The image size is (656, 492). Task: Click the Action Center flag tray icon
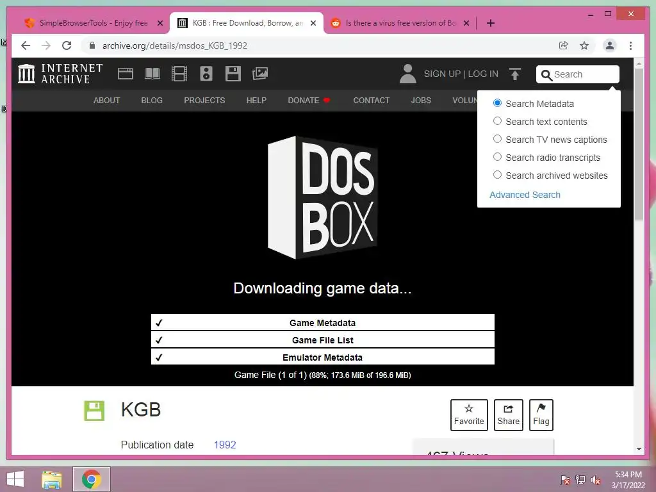(x=564, y=480)
